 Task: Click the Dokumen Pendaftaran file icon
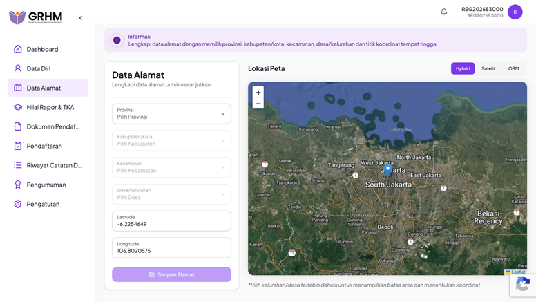[18, 126]
